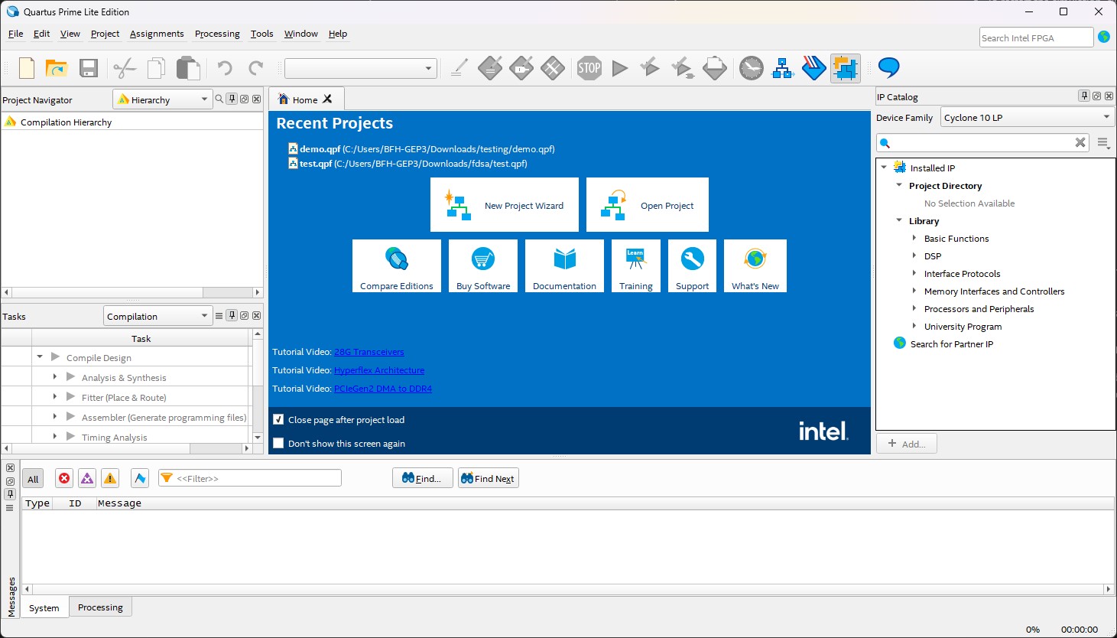Collapse the Installed IP tree node

(x=884, y=167)
